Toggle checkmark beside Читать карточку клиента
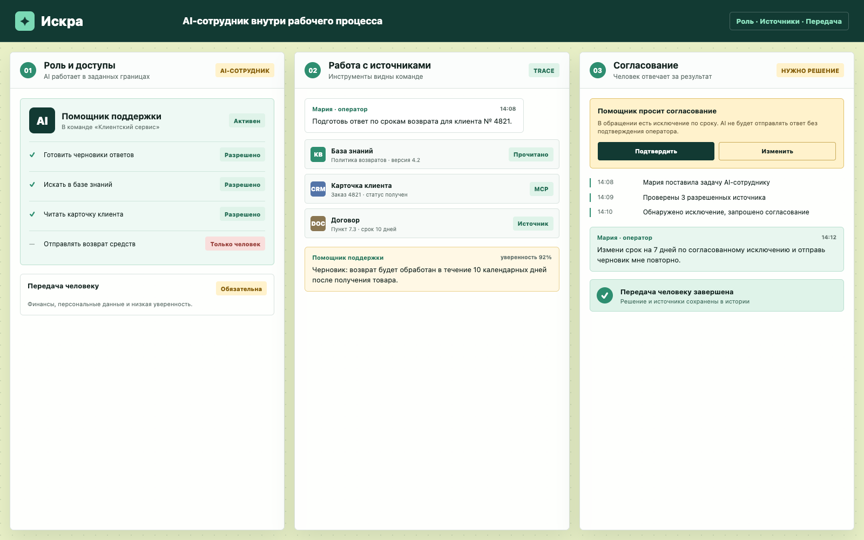 tap(32, 214)
